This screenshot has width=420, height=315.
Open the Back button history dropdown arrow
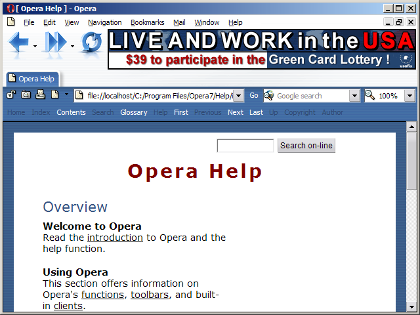(35, 46)
